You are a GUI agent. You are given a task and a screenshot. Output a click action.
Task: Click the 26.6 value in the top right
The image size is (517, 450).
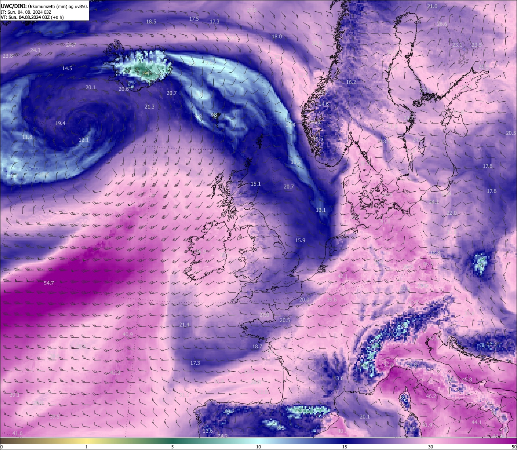(x=442, y=24)
